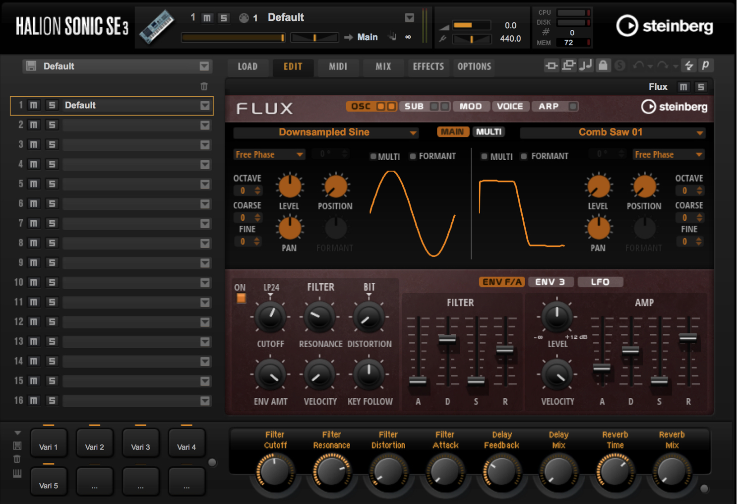Click the music notes toolbar icon

pos(586,65)
